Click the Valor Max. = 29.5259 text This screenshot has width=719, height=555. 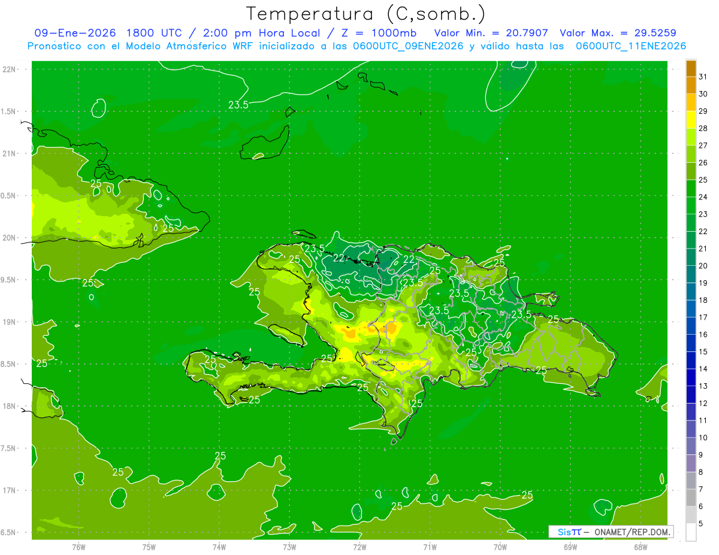tap(618, 33)
